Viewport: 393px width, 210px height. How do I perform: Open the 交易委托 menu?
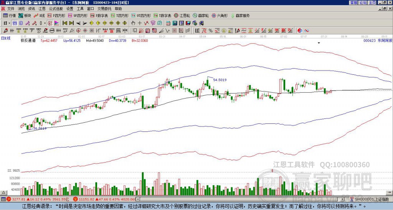104,9
